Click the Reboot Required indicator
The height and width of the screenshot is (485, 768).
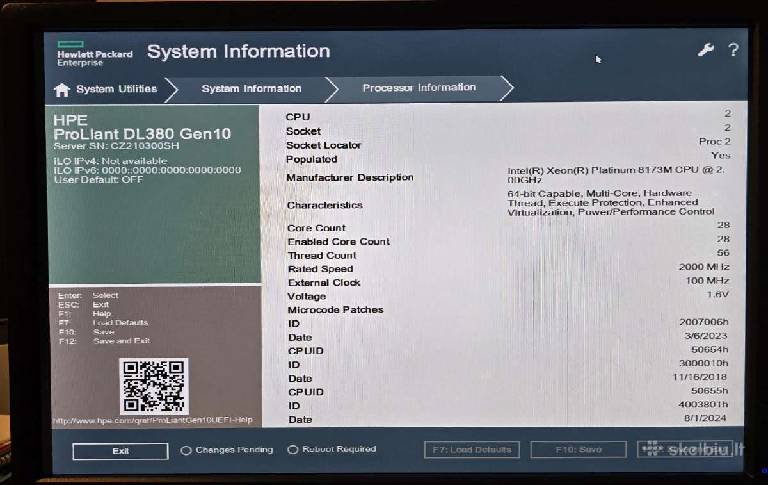332,449
